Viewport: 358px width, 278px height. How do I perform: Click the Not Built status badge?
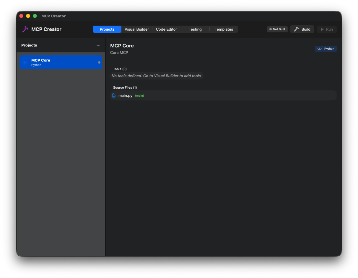point(277,29)
